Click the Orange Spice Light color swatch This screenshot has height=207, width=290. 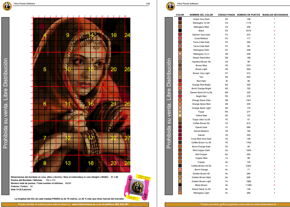pyautogui.click(x=180, y=108)
